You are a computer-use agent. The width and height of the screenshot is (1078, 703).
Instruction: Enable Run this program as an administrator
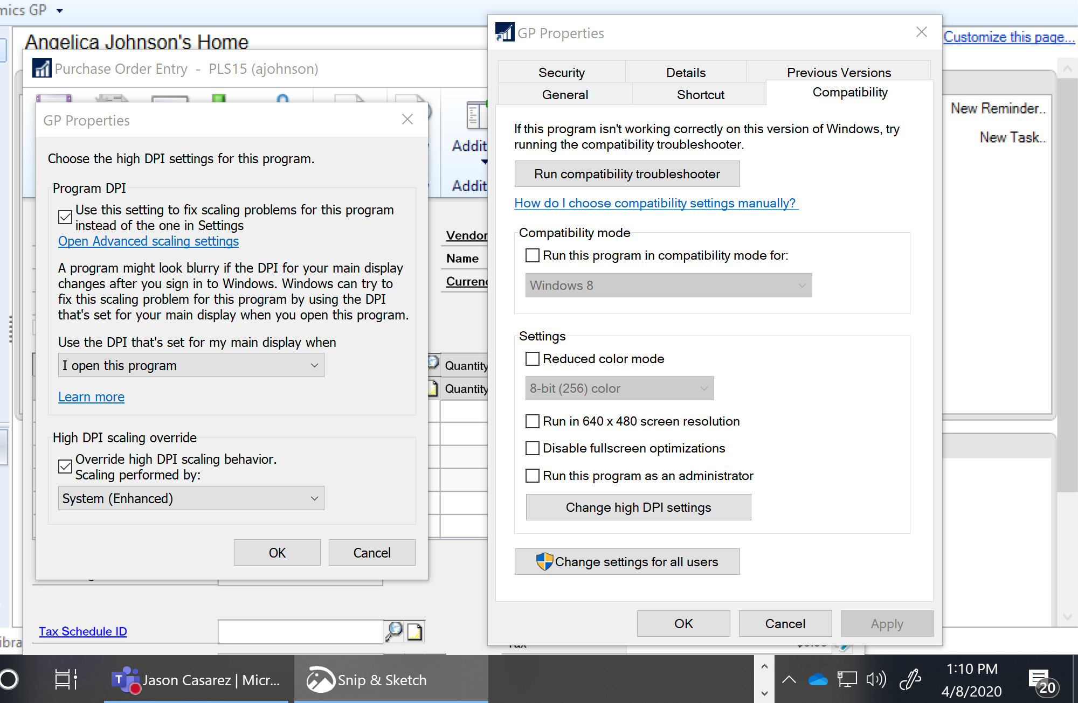[533, 476]
